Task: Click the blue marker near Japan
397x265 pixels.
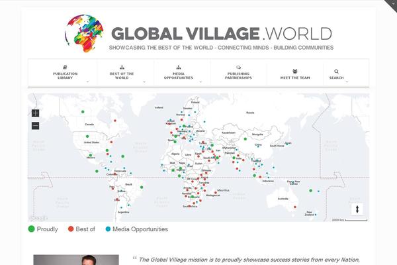Action: point(287,144)
